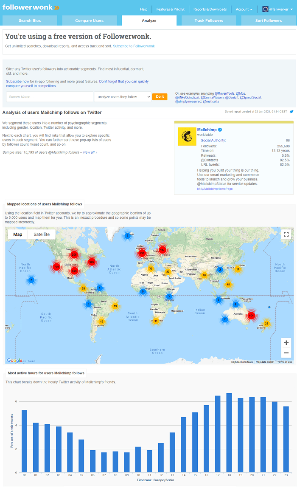Open the map cluster marker labeled 11
The height and width of the screenshot is (488, 297).
click(238, 269)
